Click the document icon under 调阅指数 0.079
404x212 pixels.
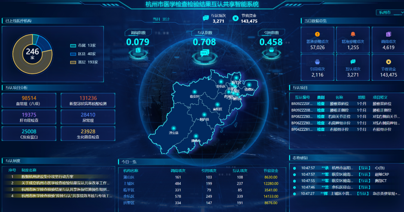click(138, 50)
